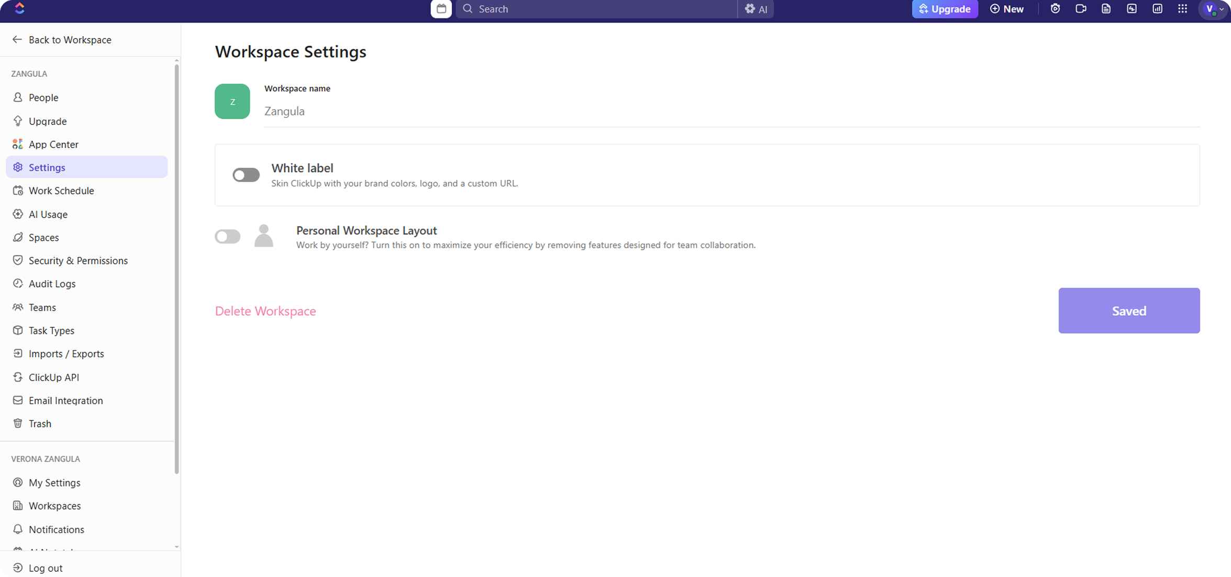Click the AI button in the search bar
1231x577 pixels.
coord(756,9)
